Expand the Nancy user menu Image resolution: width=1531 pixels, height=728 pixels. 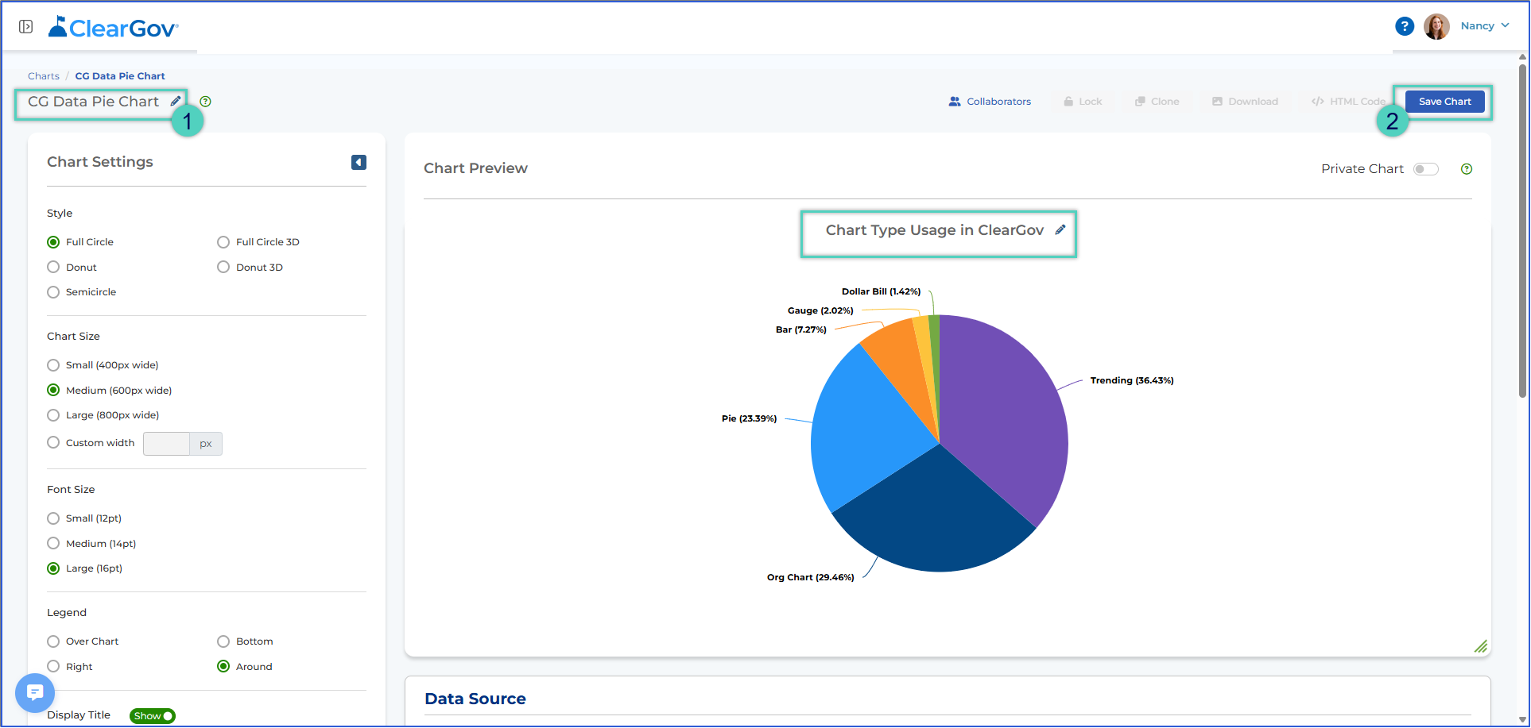[x=1485, y=26]
